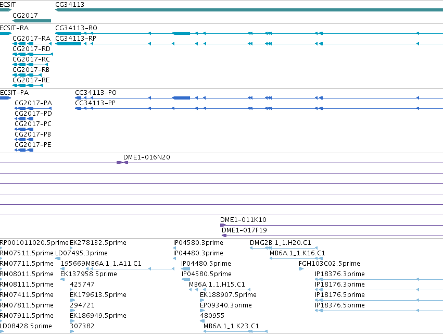
Task: Select EST IP18376.5prime
Action: pyautogui.click(x=340, y=305)
